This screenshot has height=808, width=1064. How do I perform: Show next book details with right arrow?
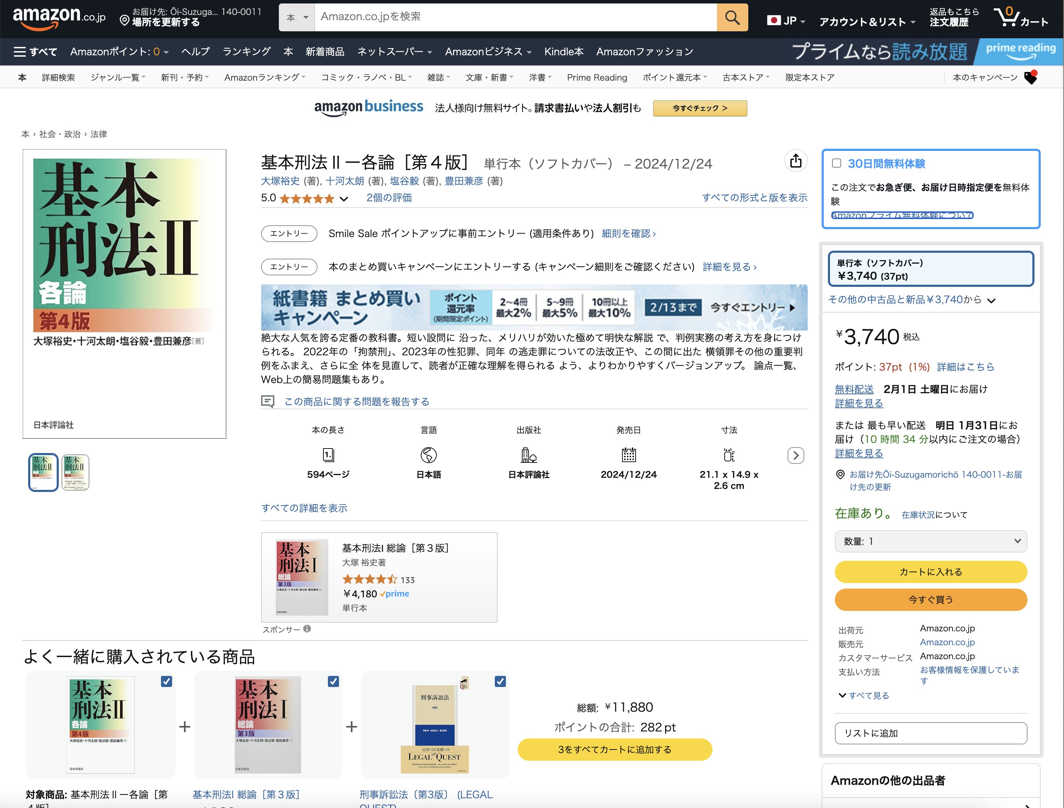796,455
